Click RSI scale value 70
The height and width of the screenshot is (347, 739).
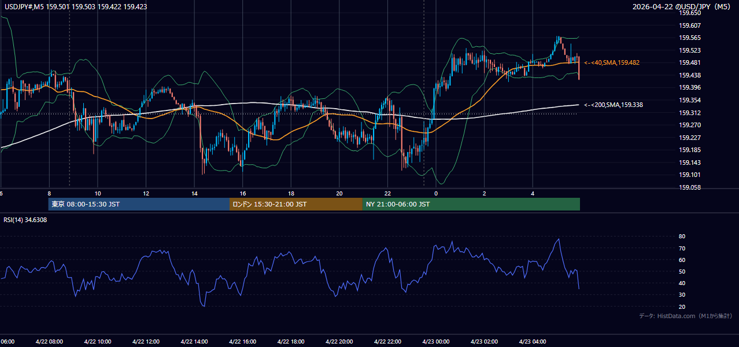click(682, 248)
